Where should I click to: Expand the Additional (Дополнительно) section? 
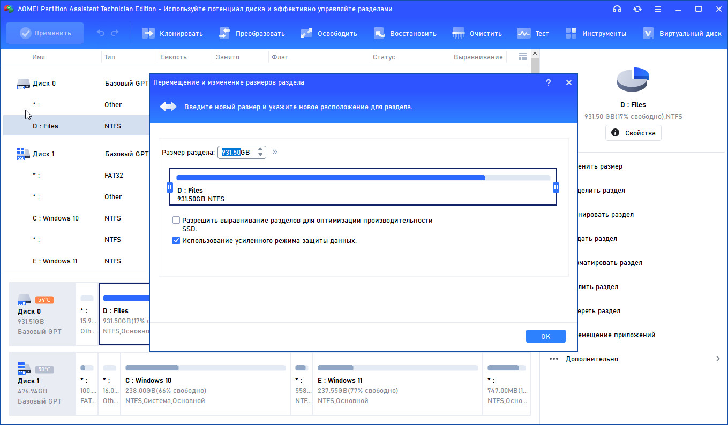pyautogui.click(x=717, y=359)
